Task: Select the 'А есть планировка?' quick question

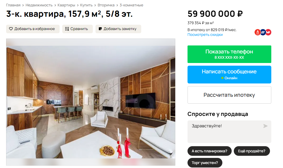Action: point(209,151)
